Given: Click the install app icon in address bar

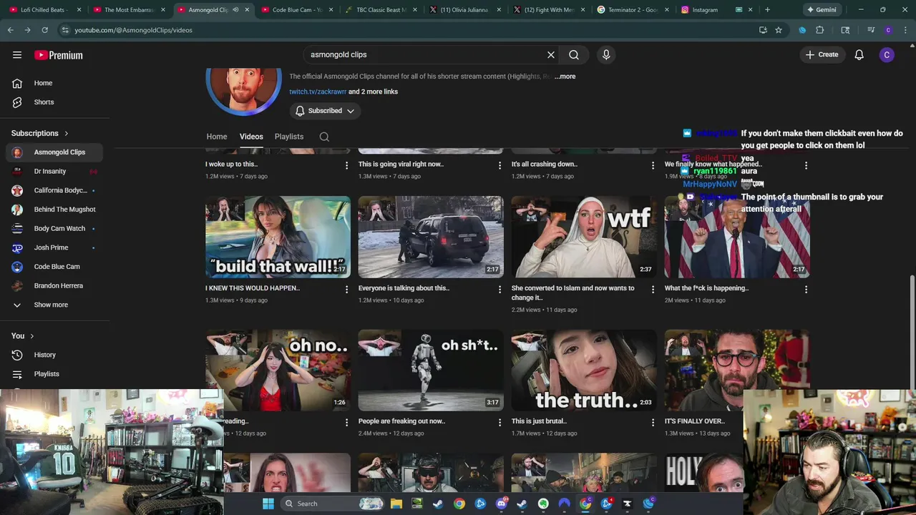Looking at the screenshot, I should [x=763, y=30].
